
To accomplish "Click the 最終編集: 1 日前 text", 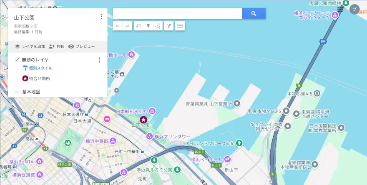I will point(28,32).
